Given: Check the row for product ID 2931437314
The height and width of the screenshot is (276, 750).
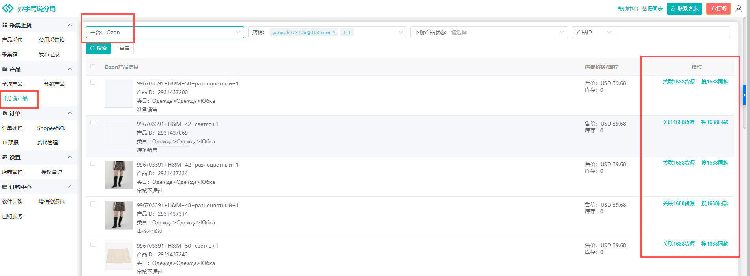Looking at the screenshot, I should pos(93,204).
